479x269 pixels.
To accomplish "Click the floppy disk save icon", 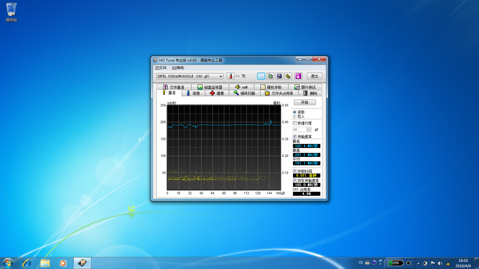I will 279,76.
